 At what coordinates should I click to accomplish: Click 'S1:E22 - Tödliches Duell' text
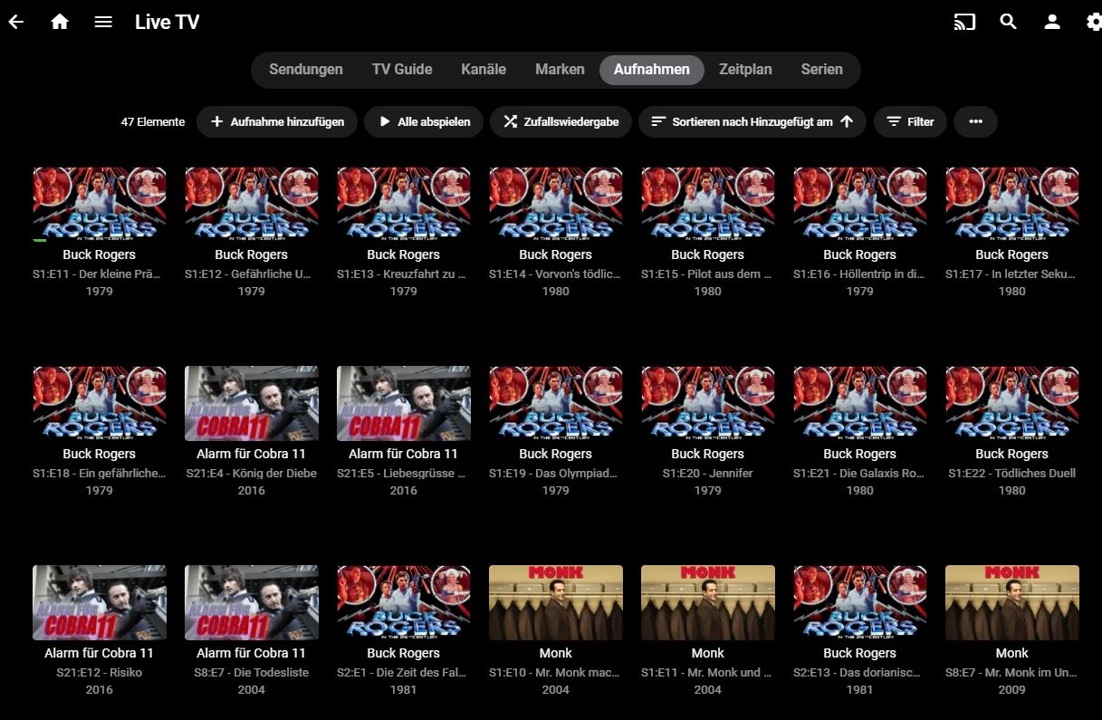click(1012, 473)
